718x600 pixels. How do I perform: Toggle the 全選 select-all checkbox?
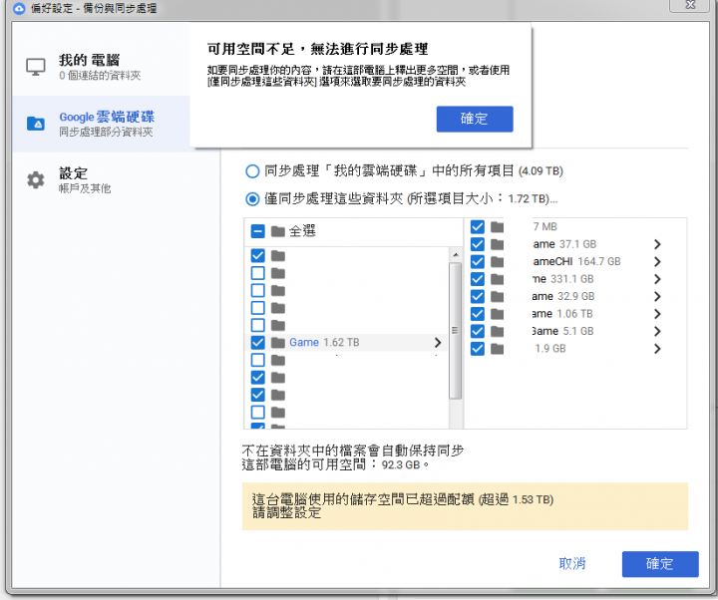click(x=258, y=231)
